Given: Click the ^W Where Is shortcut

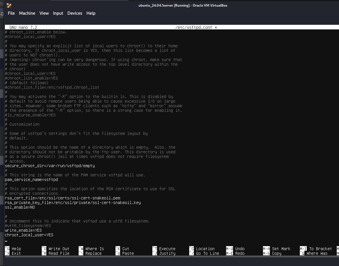Looking at the screenshot, I should click(x=91, y=249).
